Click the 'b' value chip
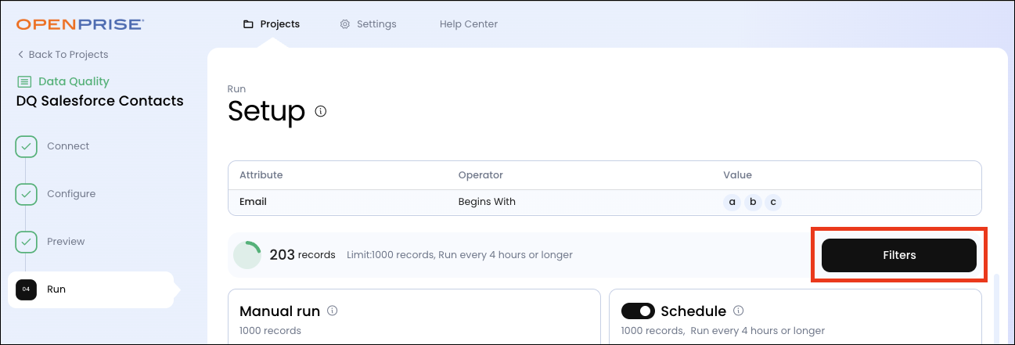Image resolution: width=1015 pixels, height=345 pixels. pos(753,202)
